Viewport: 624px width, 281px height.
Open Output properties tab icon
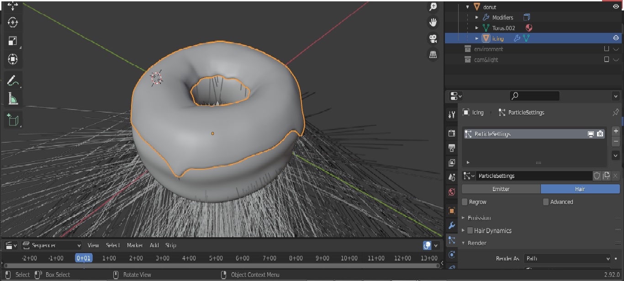point(452,148)
